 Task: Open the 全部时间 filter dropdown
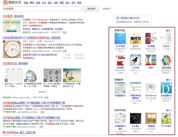[x=107, y=9]
